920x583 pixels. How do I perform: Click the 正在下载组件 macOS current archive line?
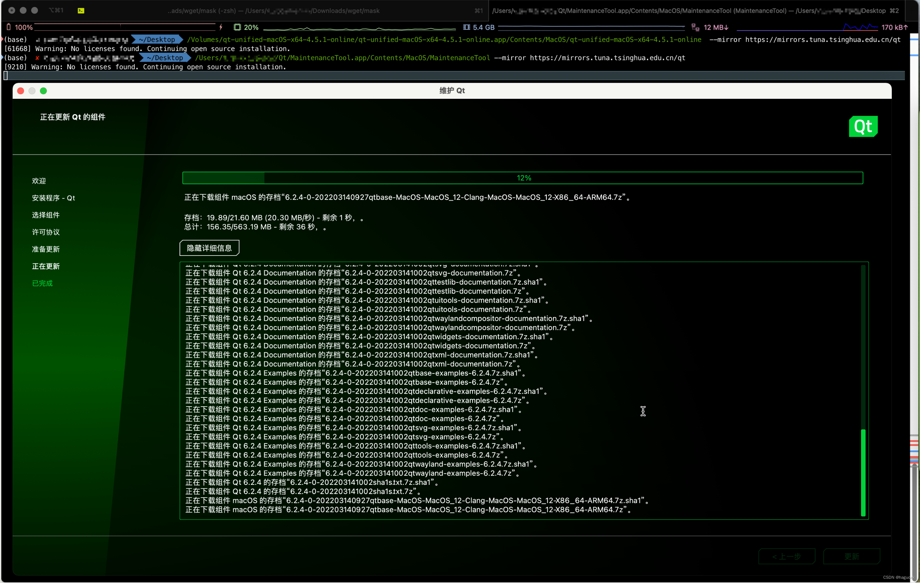tap(407, 197)
